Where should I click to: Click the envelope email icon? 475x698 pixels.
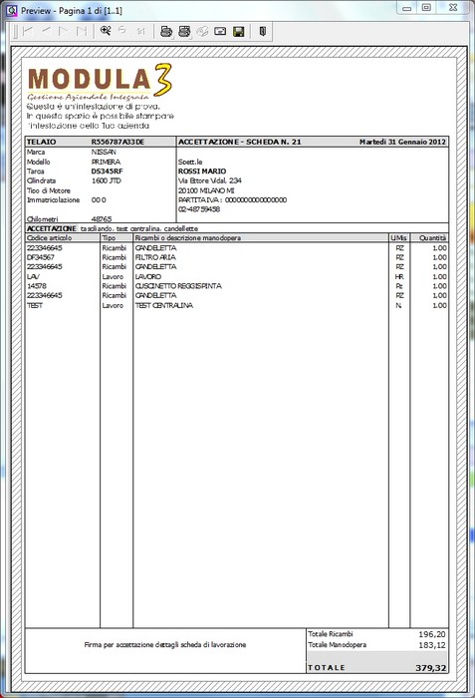coord(220,32)
